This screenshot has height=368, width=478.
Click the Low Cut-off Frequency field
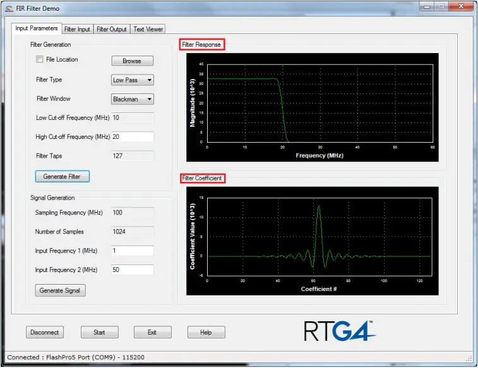point(133,117)
